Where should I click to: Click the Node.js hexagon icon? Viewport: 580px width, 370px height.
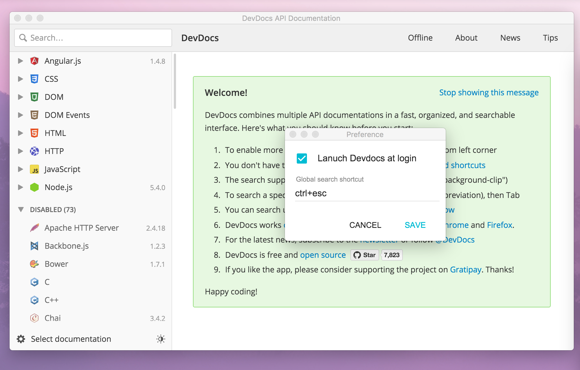(x=34, y=187)
